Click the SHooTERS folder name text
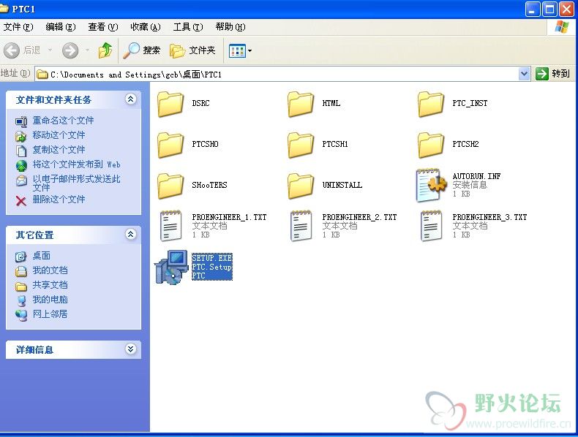The image size is (578, 437). point(209,185)
